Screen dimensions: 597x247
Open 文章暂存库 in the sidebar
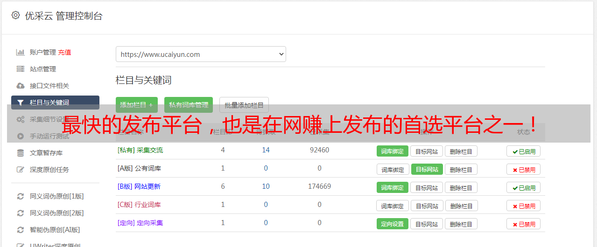pyautogui.click(x=46, y=153)
